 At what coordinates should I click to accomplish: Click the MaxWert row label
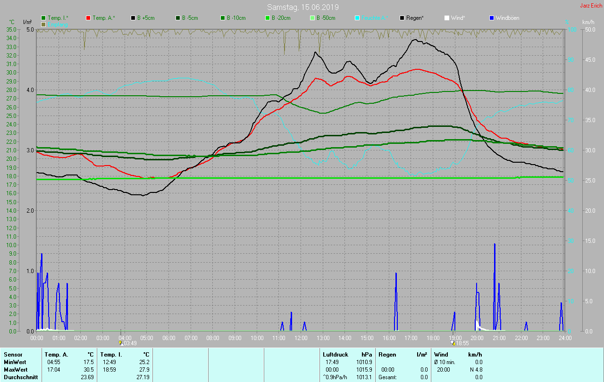pyautogui.click(x=16, y=370)
